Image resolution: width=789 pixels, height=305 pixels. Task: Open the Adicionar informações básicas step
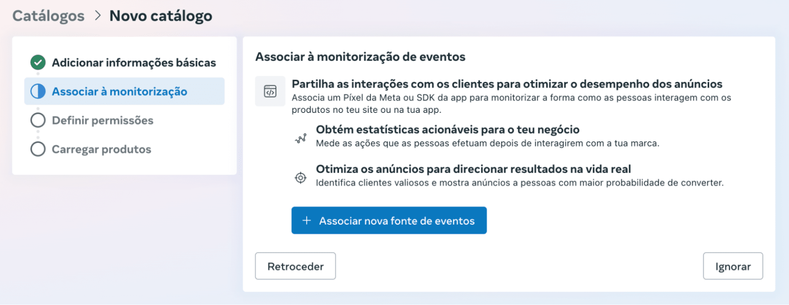[134, 62]
